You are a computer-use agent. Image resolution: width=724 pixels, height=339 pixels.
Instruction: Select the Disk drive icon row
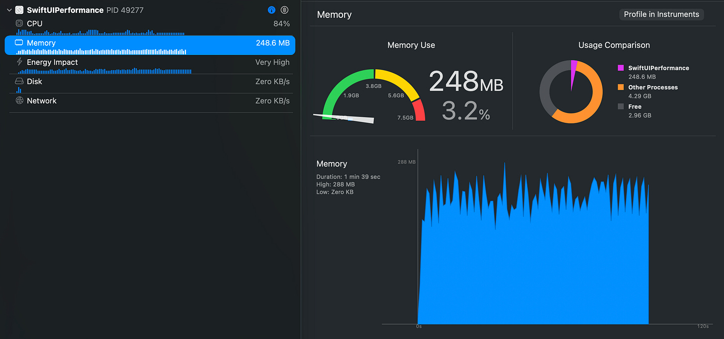coord(150,84)
